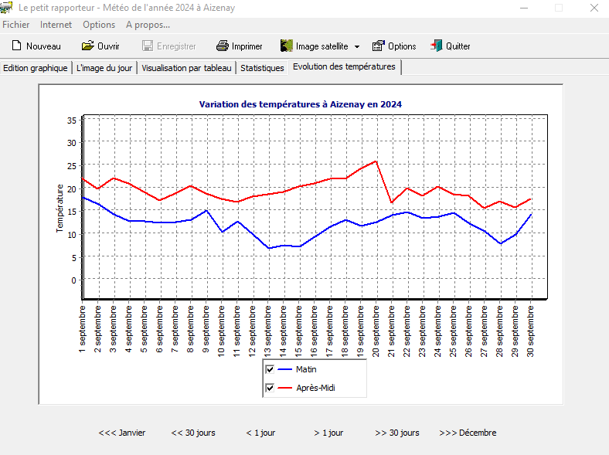Click the application icon in title bar

click(6, 8)
